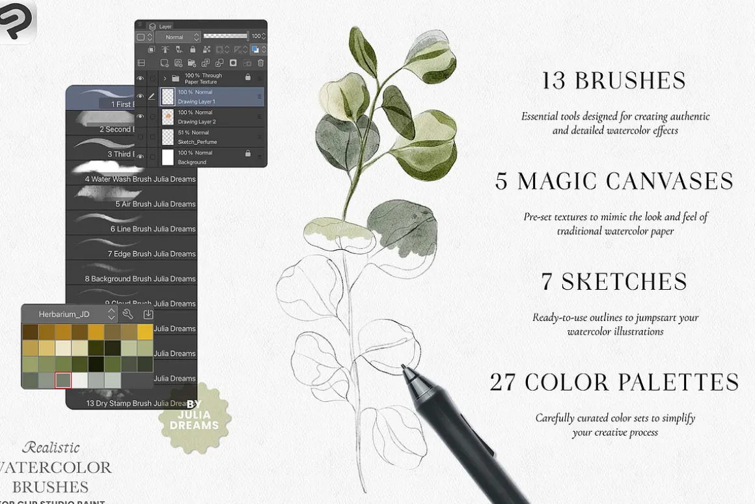Select the 8 Background Brush preset
Viewport: 755px width, 504px height.
point(131,273)
